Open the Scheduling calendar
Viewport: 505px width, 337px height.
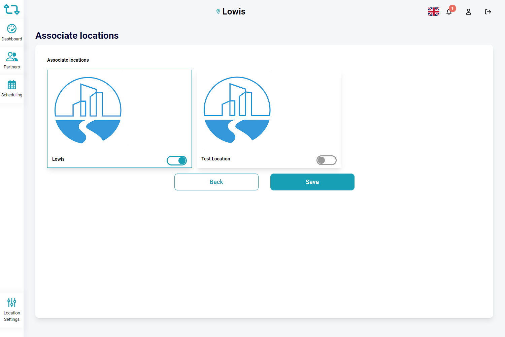point(12,89)
